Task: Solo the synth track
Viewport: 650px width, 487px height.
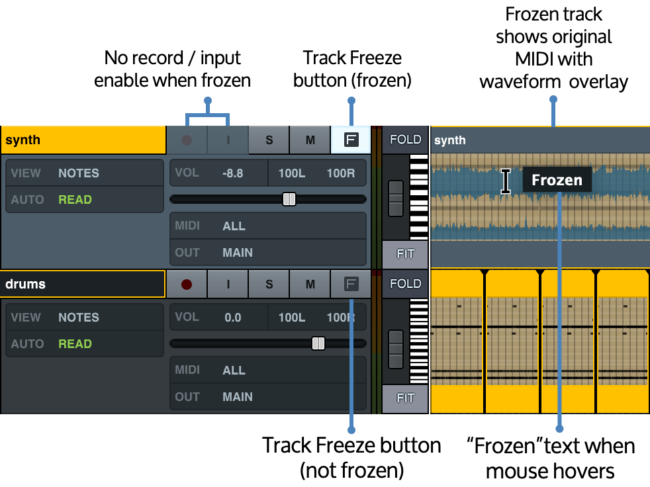Action: (269, 140)
